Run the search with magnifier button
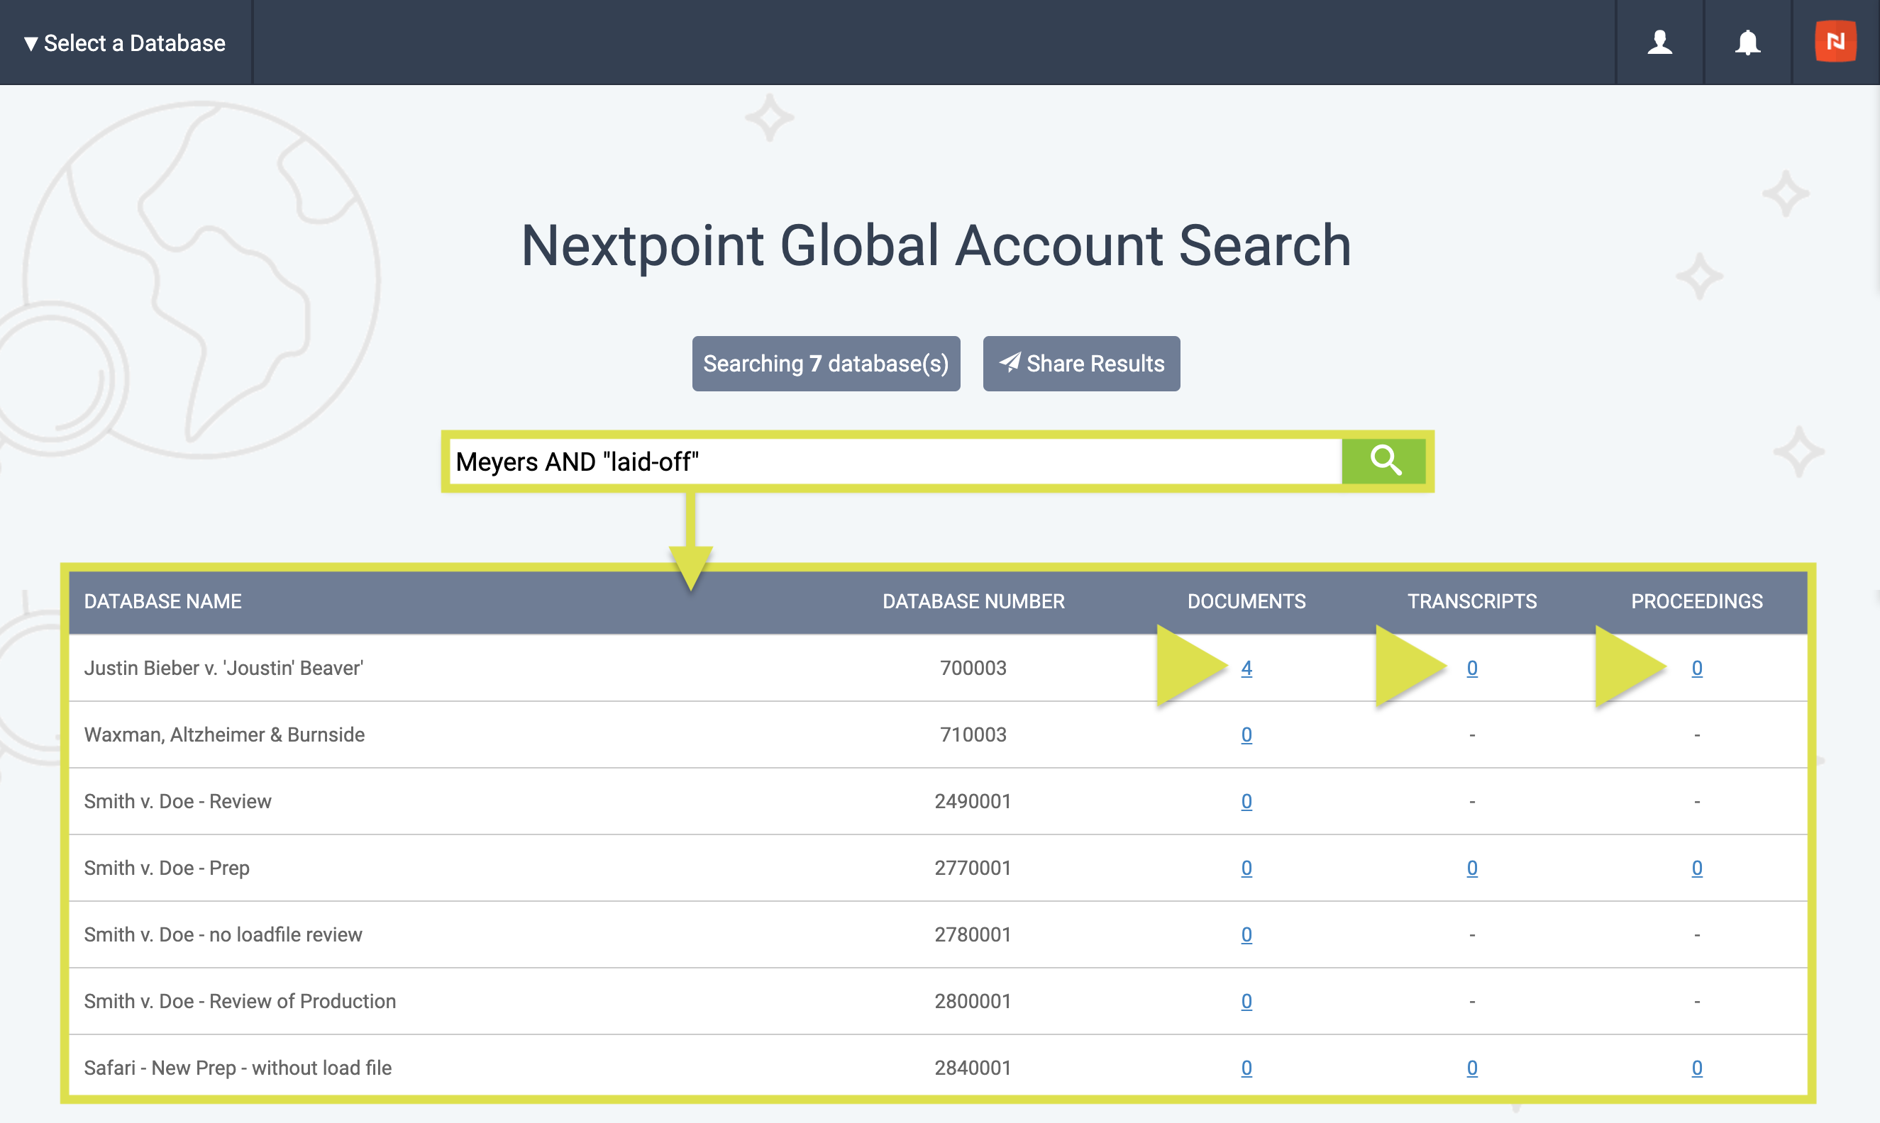Screen dimensions: 1880x1123 coord(1384,462)
